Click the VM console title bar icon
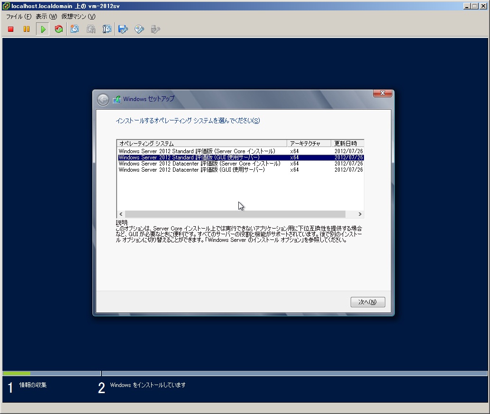This screenshot has height=414, width=490. tap(6, 6)
